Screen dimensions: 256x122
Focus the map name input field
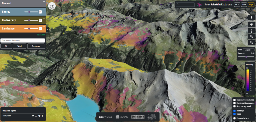23,40
